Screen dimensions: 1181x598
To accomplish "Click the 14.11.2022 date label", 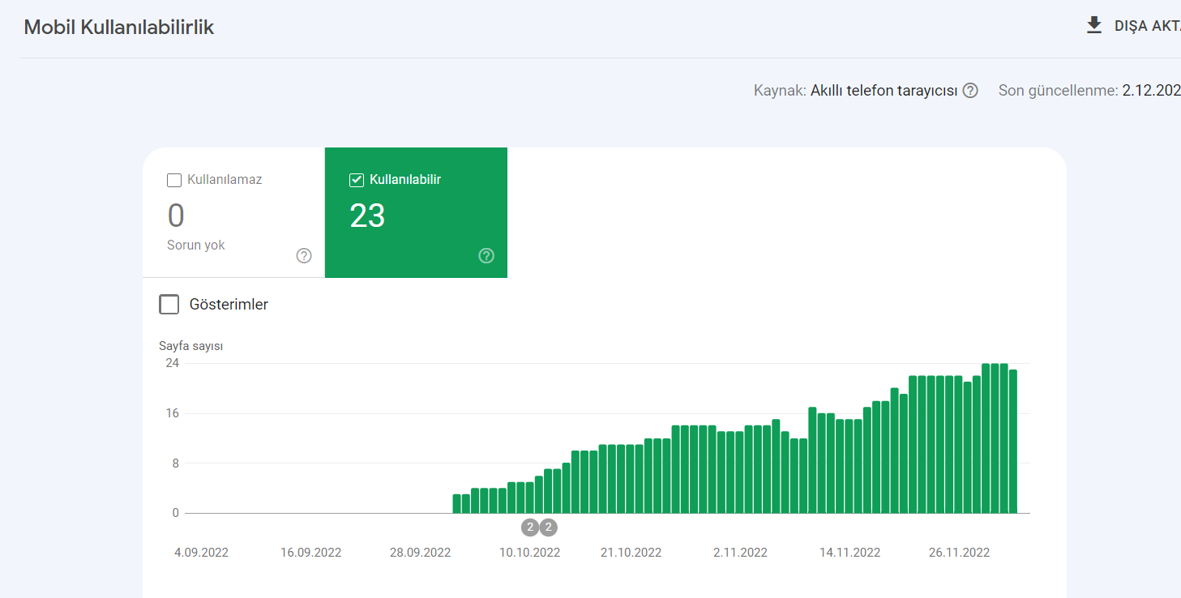I will click(x=849, y=553).
